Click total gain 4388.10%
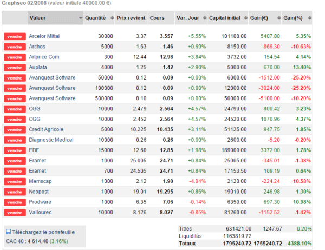The image size is (325, 250). click(x=300, y=244)
